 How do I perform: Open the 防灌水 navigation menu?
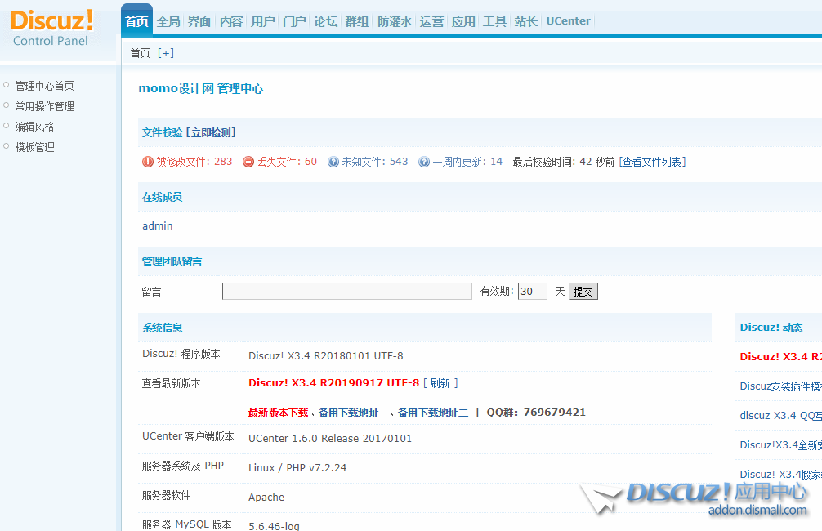[x=395, y=21]
